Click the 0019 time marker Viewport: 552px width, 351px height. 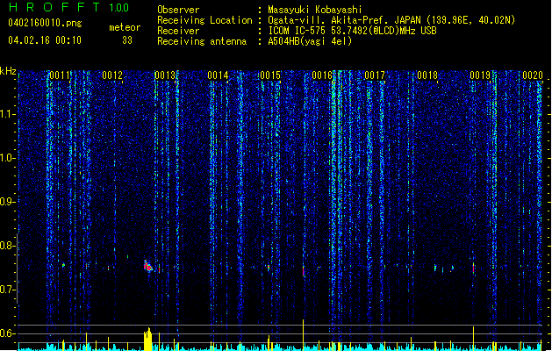click(x=480, y=75)
